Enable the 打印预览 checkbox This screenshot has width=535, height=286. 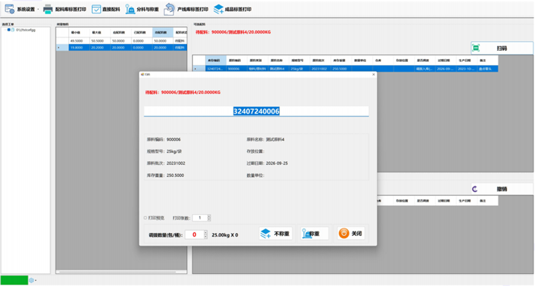[145, 218]
